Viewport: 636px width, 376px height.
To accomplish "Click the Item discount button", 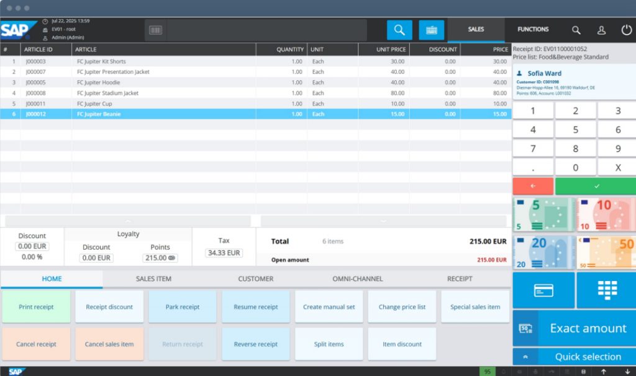I will point(402,344).
